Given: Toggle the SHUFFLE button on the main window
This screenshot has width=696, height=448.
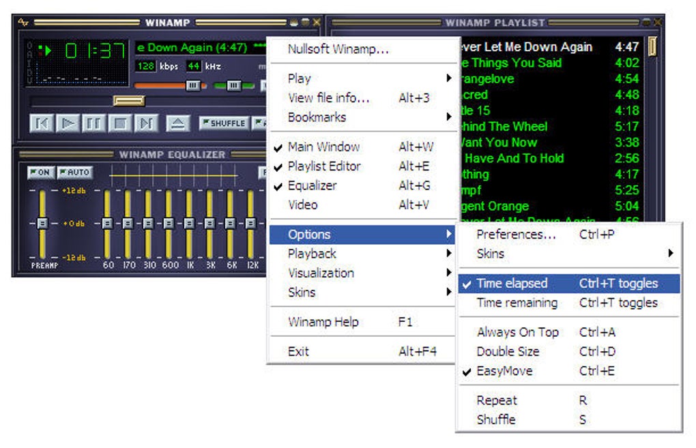Looking at the screenshot, I should (225, 123).
